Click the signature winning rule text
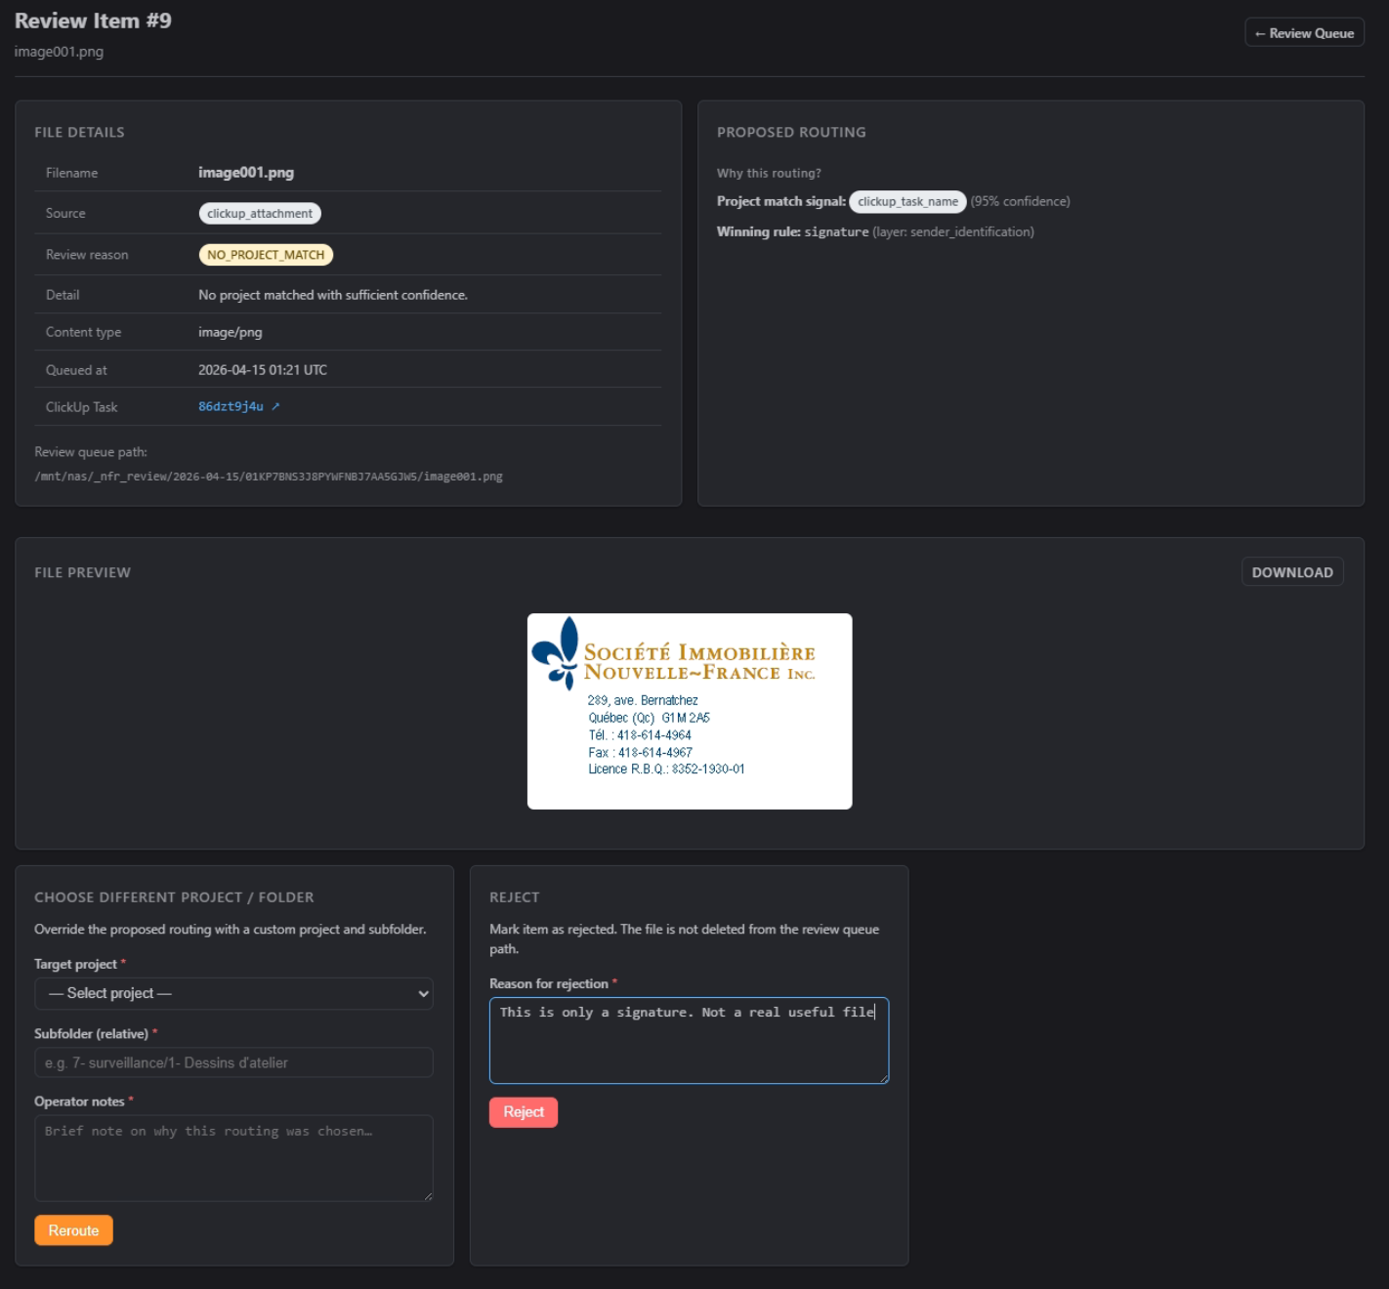Viewport: 1389px width, 1289px height. pyautogui.click(x=836, y=231)
